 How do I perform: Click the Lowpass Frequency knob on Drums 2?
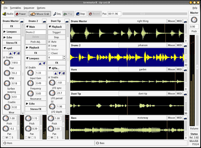30,83
